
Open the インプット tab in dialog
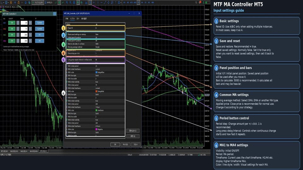pyautogui.click(x=73, y=19)
